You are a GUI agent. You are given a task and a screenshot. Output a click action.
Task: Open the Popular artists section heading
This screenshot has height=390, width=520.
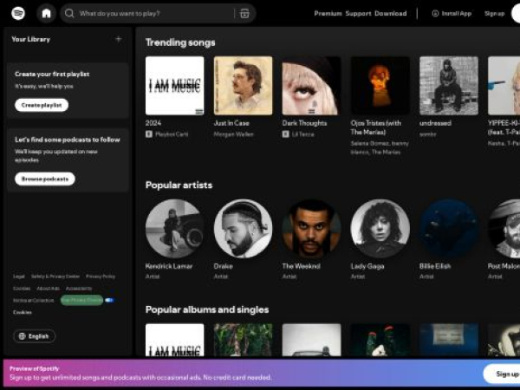[179, 185]
